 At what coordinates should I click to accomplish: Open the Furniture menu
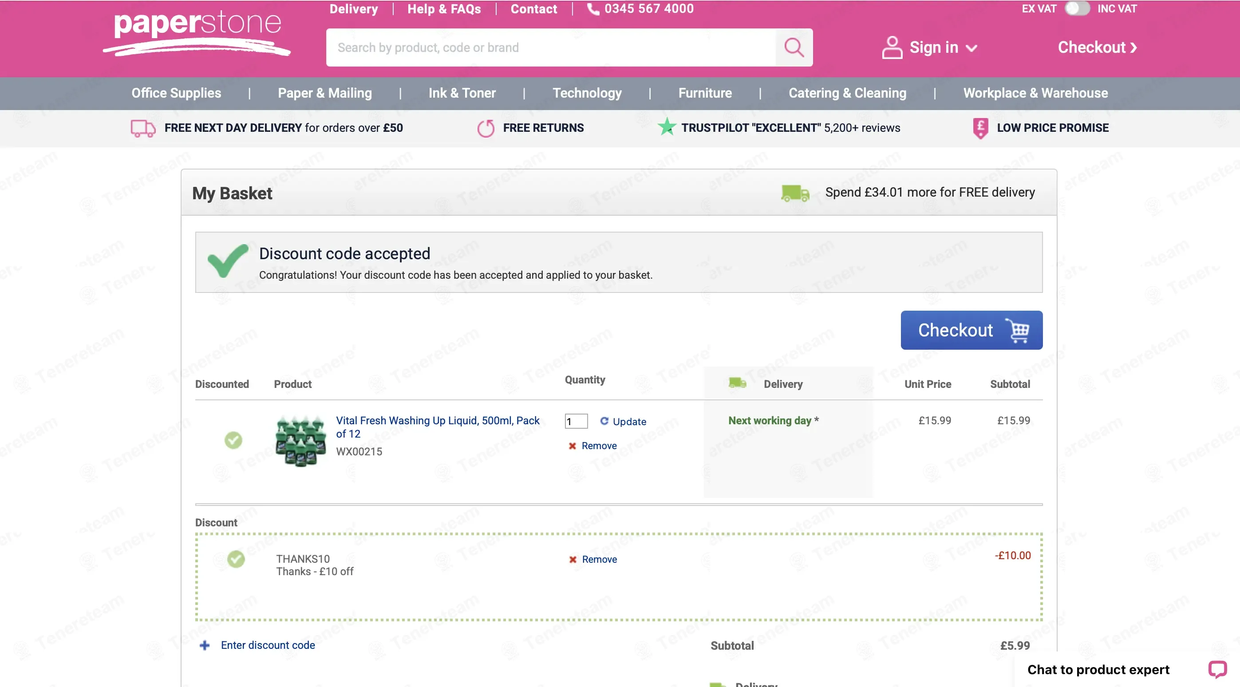click(705, 93)
